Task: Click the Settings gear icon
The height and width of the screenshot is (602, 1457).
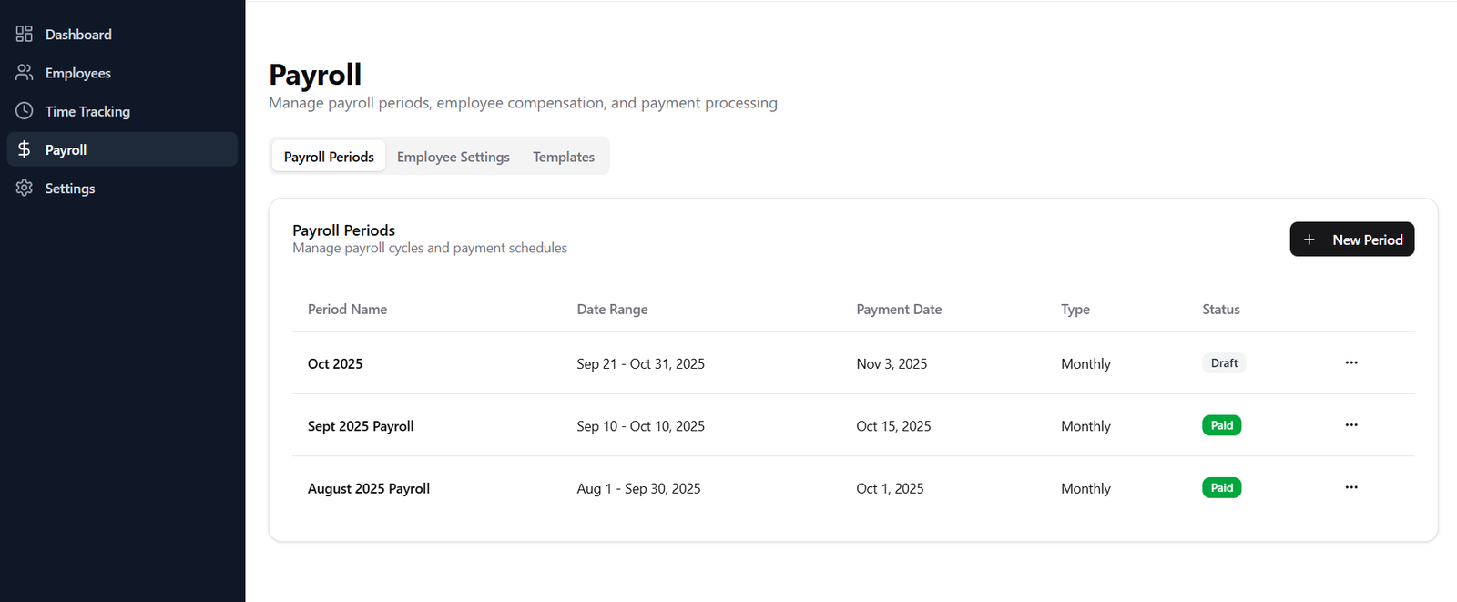Action: pyautogui.click(x=25, y=189)
